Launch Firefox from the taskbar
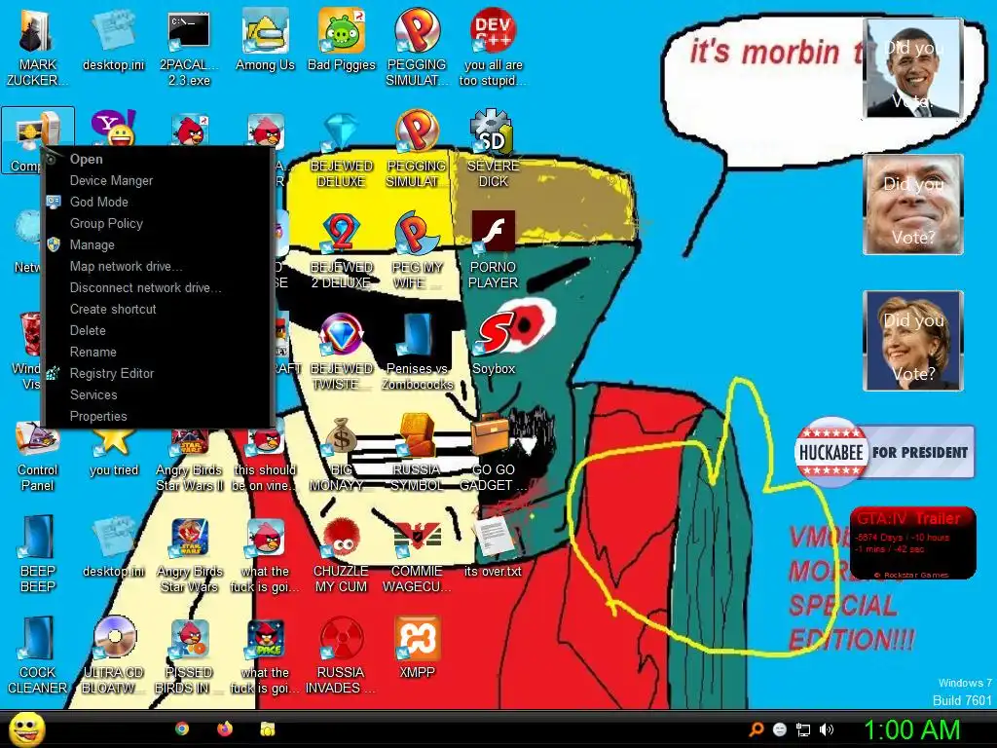The image size is (997, 748). (225, 729)
